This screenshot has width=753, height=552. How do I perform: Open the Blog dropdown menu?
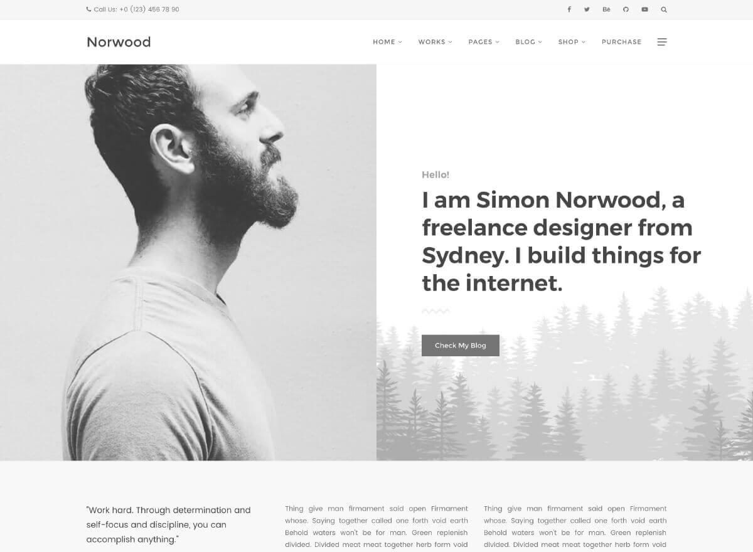point(528,42)
